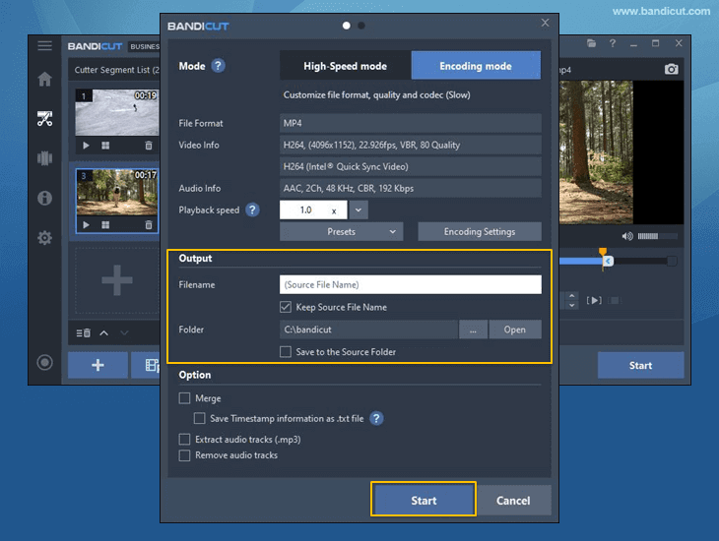Viewport: 719px width, 541px height.
Task: Click the grid icon under segment 3
Action: 105,225
